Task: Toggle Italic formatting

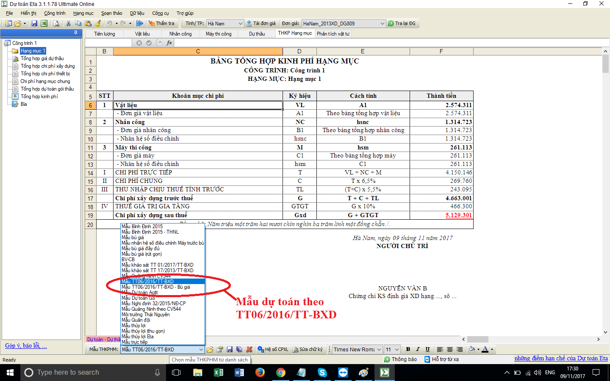Action: pos(418,349)
